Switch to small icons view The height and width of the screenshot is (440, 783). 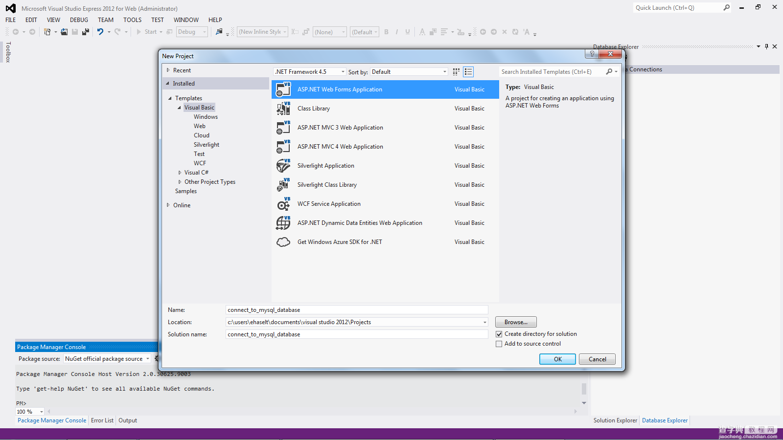[456, 72]
